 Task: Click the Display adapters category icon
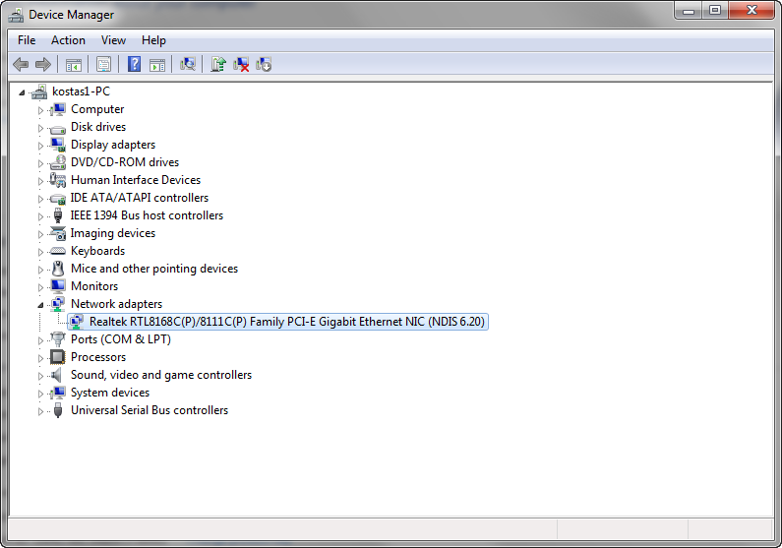point(58,145)
